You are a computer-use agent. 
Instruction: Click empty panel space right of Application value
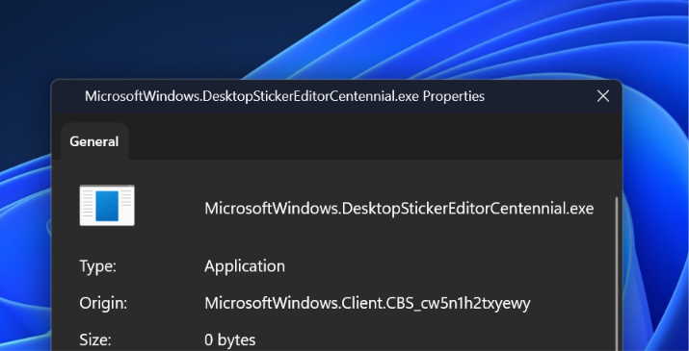448,266
